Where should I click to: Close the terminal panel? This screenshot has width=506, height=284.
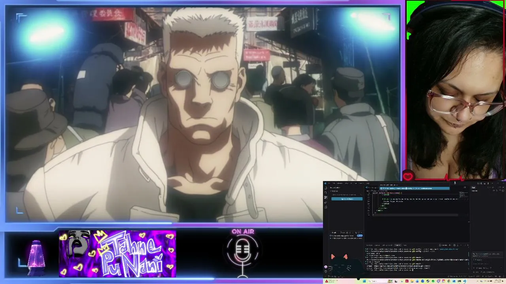467,245
